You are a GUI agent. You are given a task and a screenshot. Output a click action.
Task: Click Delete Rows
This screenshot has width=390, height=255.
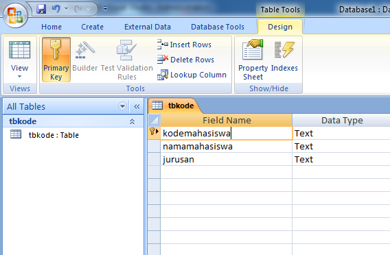(x=185, y=60)
